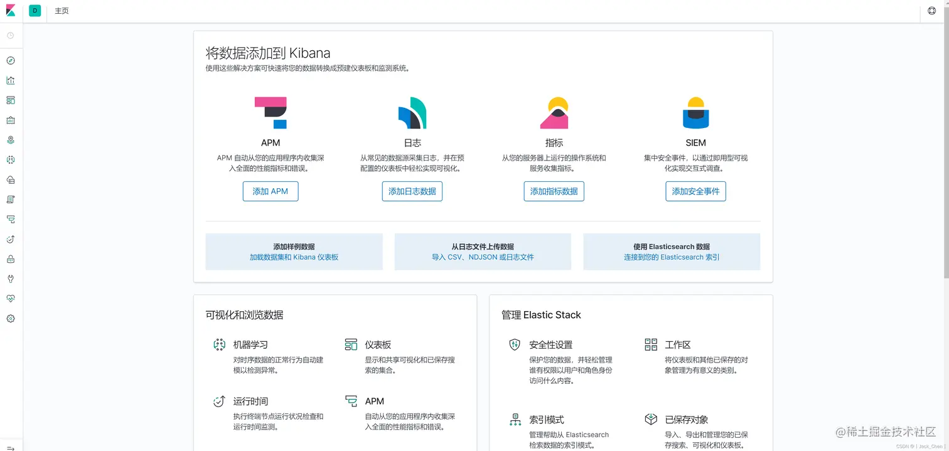Open Logs icon in sidebar
Screen dimensions: 949x451
click(11, 199)
